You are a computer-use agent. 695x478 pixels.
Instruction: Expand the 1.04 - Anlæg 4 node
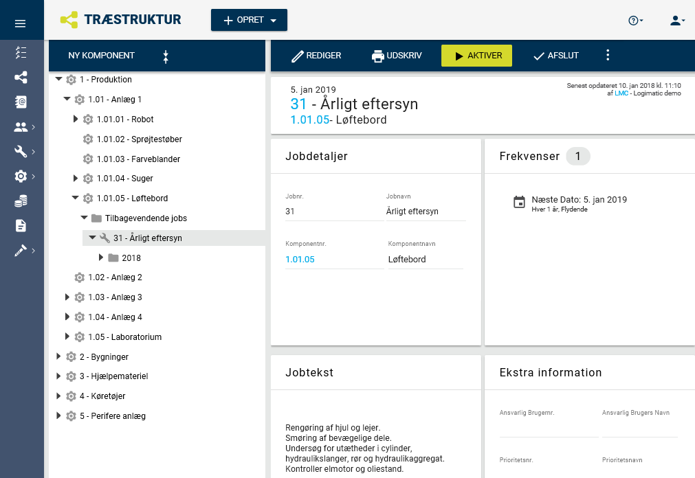[x=67, y=317]
